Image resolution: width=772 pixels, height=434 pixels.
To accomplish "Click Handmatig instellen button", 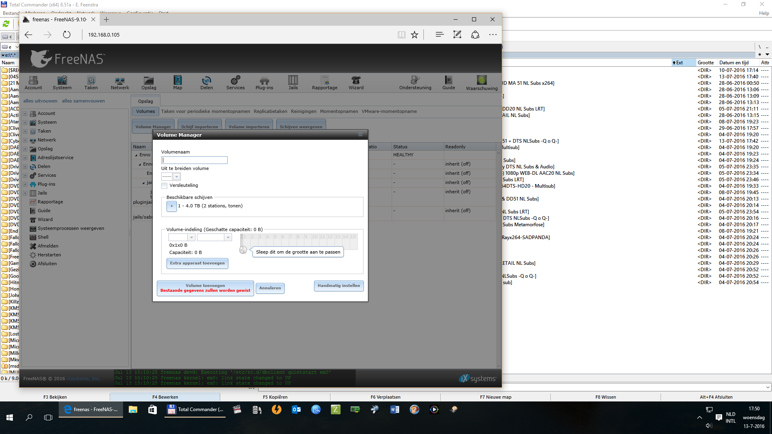I will point(339,286).
